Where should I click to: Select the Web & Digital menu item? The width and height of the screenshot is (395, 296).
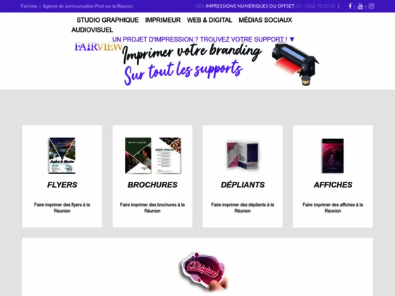209,20
